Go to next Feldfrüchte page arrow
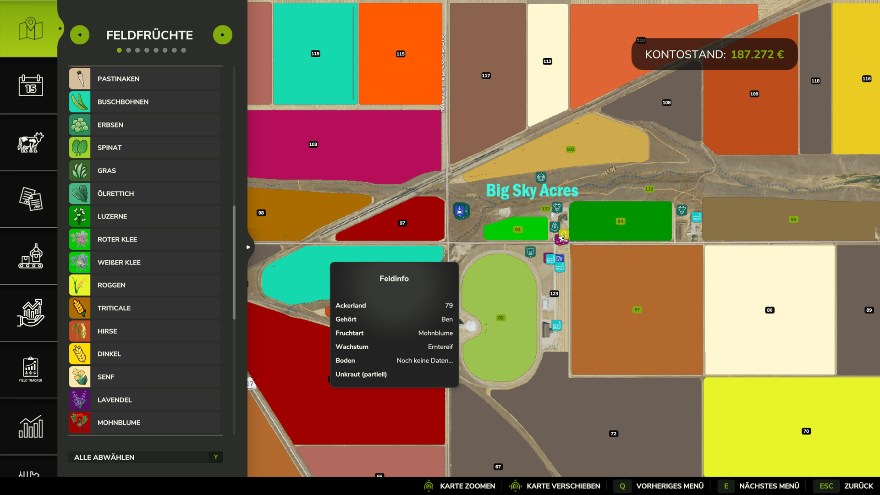880x495 pixels. (223, 35)
